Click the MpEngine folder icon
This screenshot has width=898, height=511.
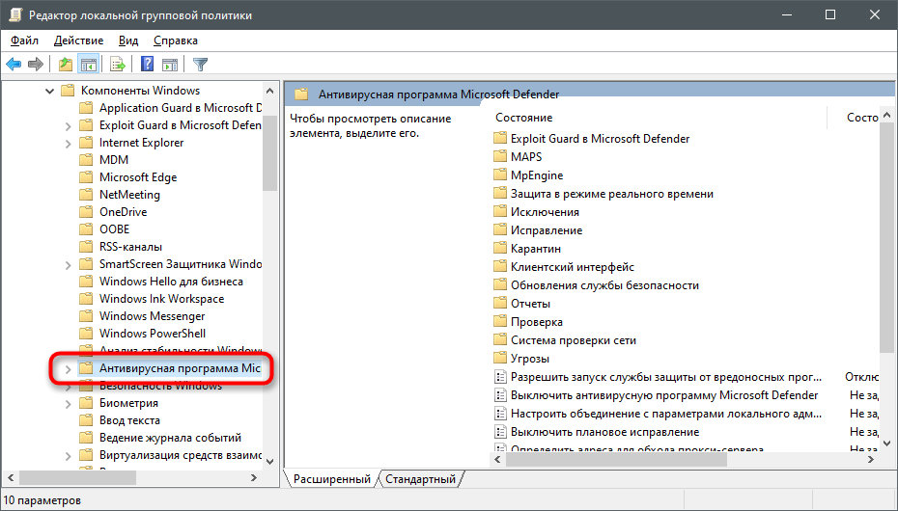(500, 175)
